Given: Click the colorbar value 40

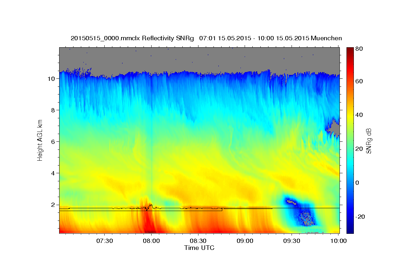Looking at the screenshot, I should pos(359,115).
